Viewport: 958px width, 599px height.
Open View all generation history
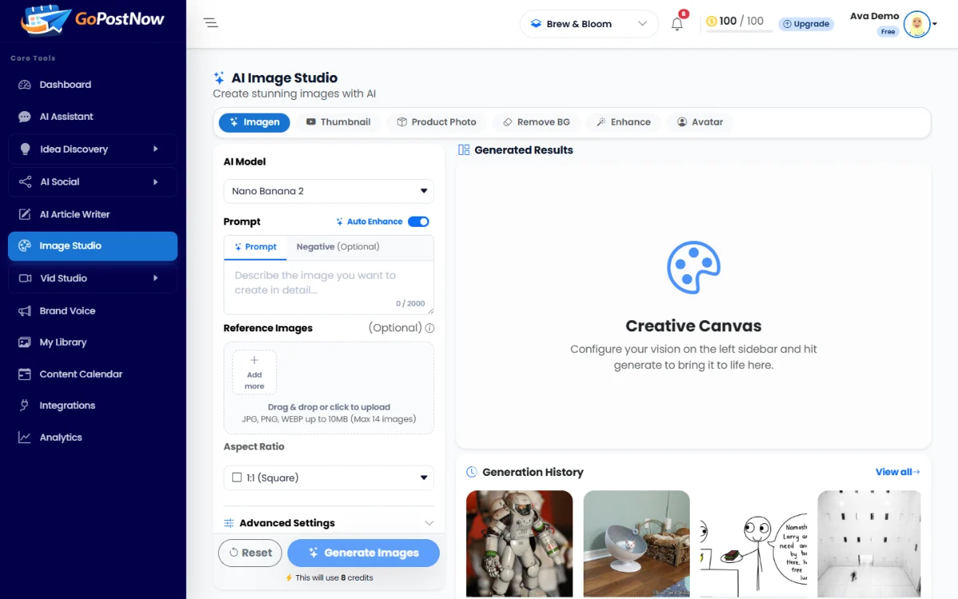[897, 472]
